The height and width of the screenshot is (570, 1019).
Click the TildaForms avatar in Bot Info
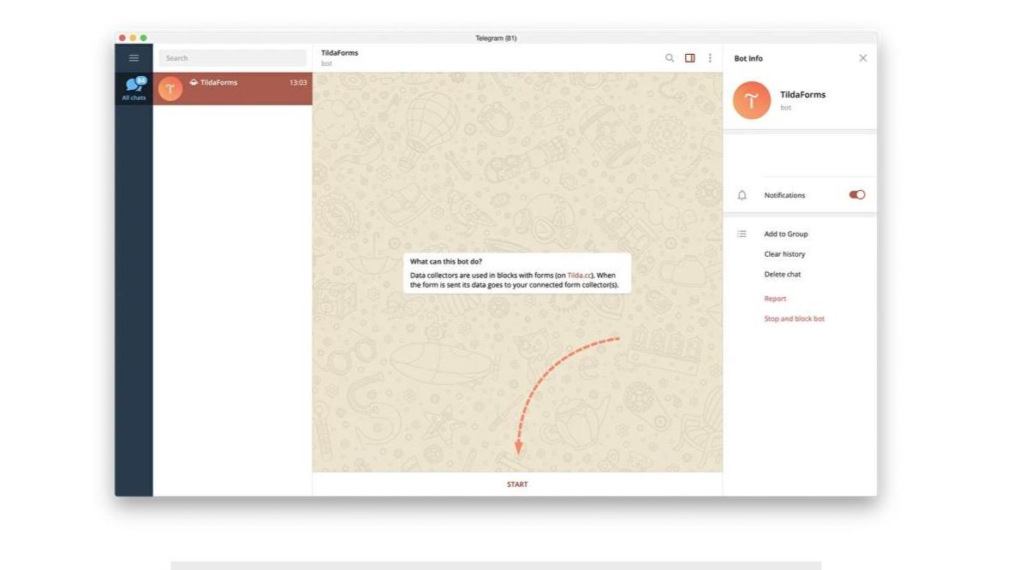pyautogui.click(x=752, y=100)
